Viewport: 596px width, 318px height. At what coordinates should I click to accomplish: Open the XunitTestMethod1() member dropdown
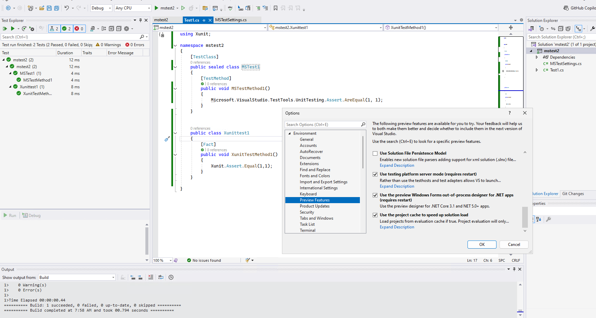coord(441,28)
